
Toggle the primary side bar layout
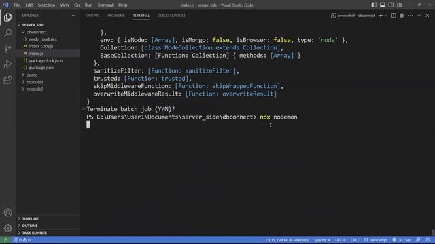click(x=374, y=5)
